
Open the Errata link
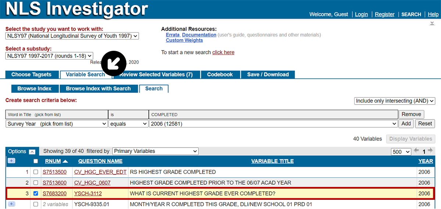coord(173,35)
